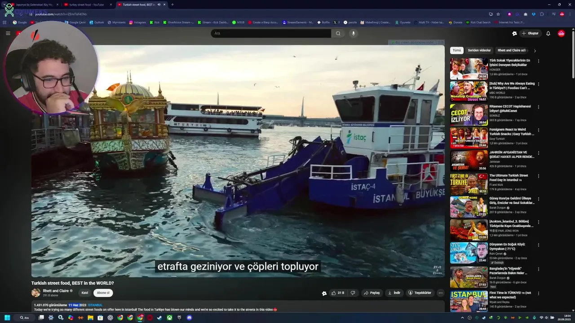Image resolution: width=575 pixels, height=323 pixels.
Task: Open the Instagram bookmark
Action: (x=137, y=22)
